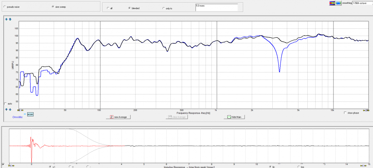373x168 pixels.
Task: Select the pseudo noise radio button
Action: tap(4, 7)
